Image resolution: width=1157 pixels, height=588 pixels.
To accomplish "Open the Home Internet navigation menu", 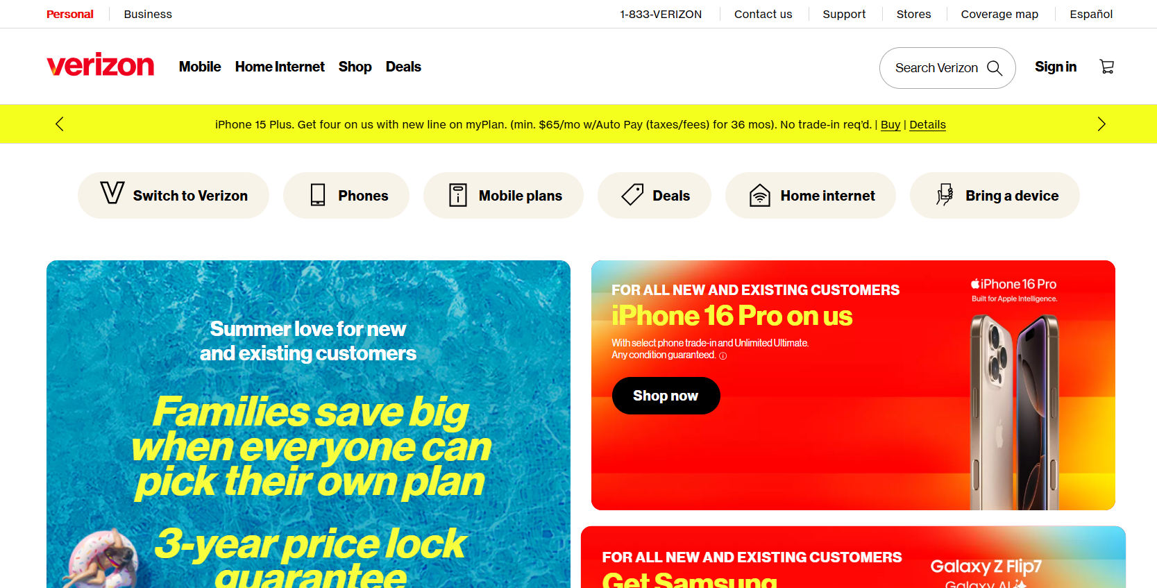I will coord(280,67).
